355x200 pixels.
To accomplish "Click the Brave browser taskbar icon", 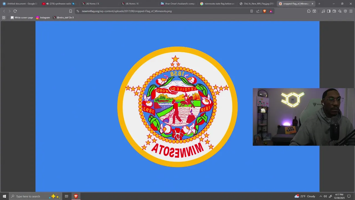I will coord(76,196).
